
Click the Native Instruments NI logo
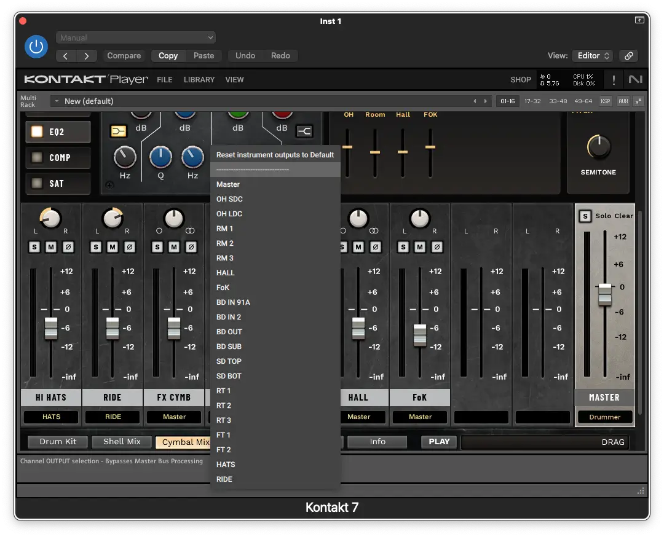pyautogui.click(x=635, y=79)
